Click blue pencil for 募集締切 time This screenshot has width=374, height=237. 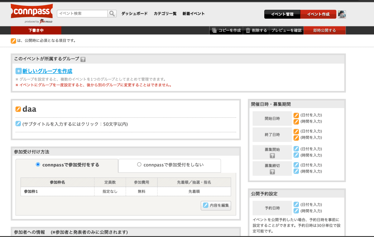point(296,171)
